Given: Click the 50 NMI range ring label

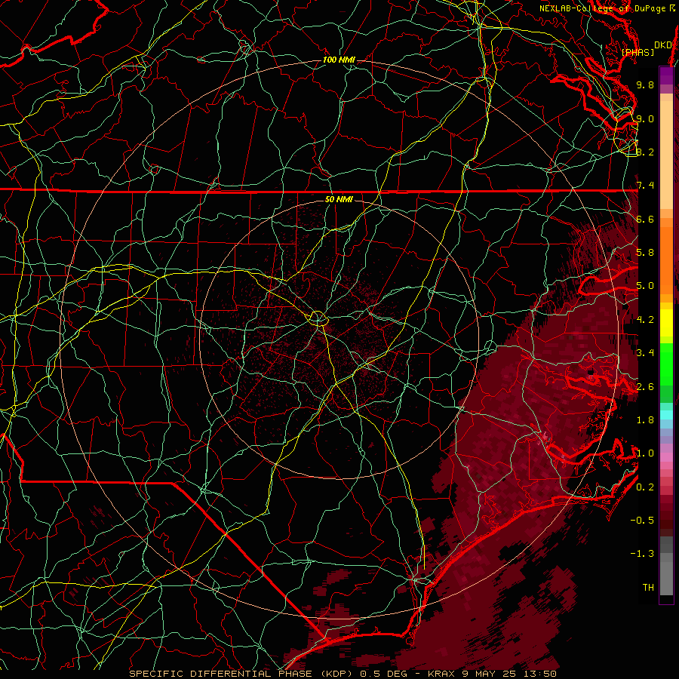Looking at the screenshot, I should tap(339, 200).
